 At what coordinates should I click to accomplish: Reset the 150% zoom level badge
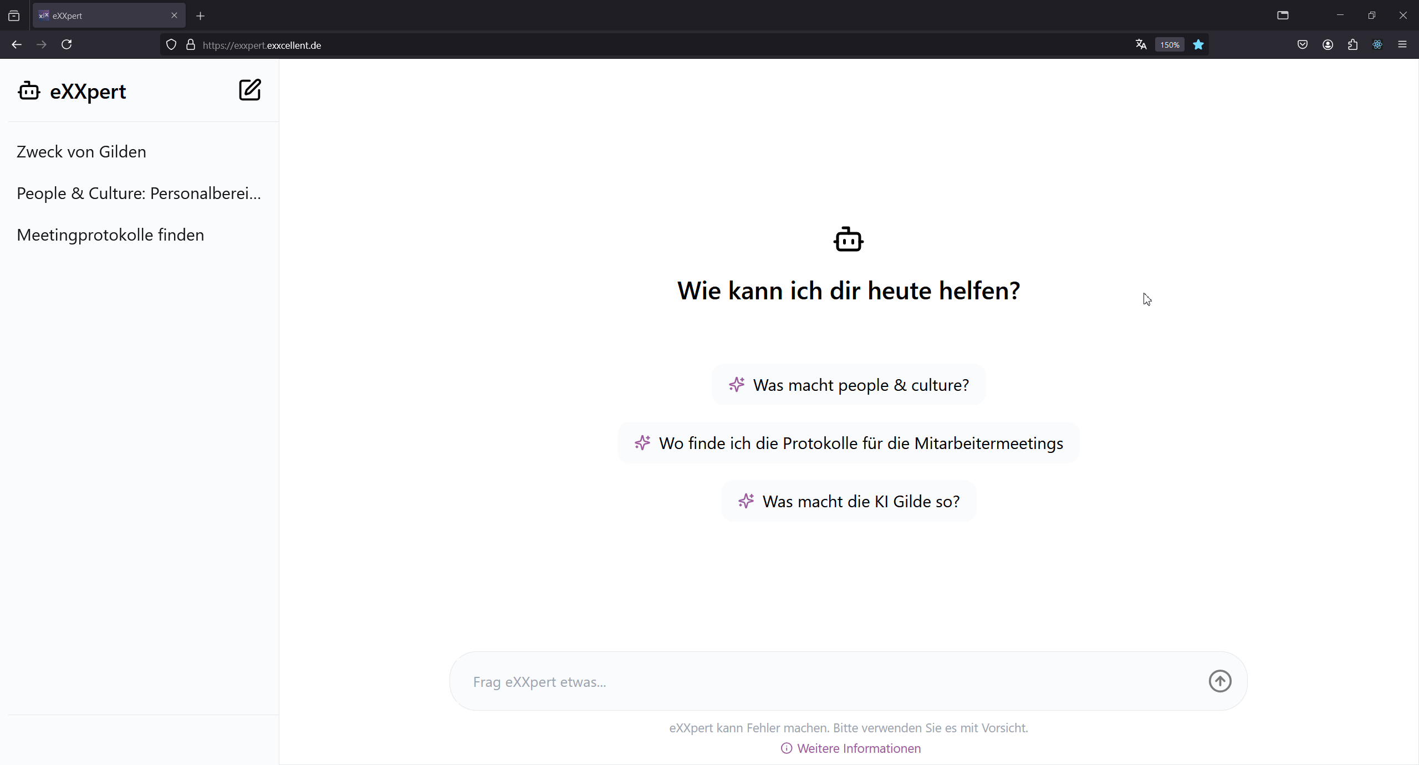pyautogui.click(x=1170, y=45)
